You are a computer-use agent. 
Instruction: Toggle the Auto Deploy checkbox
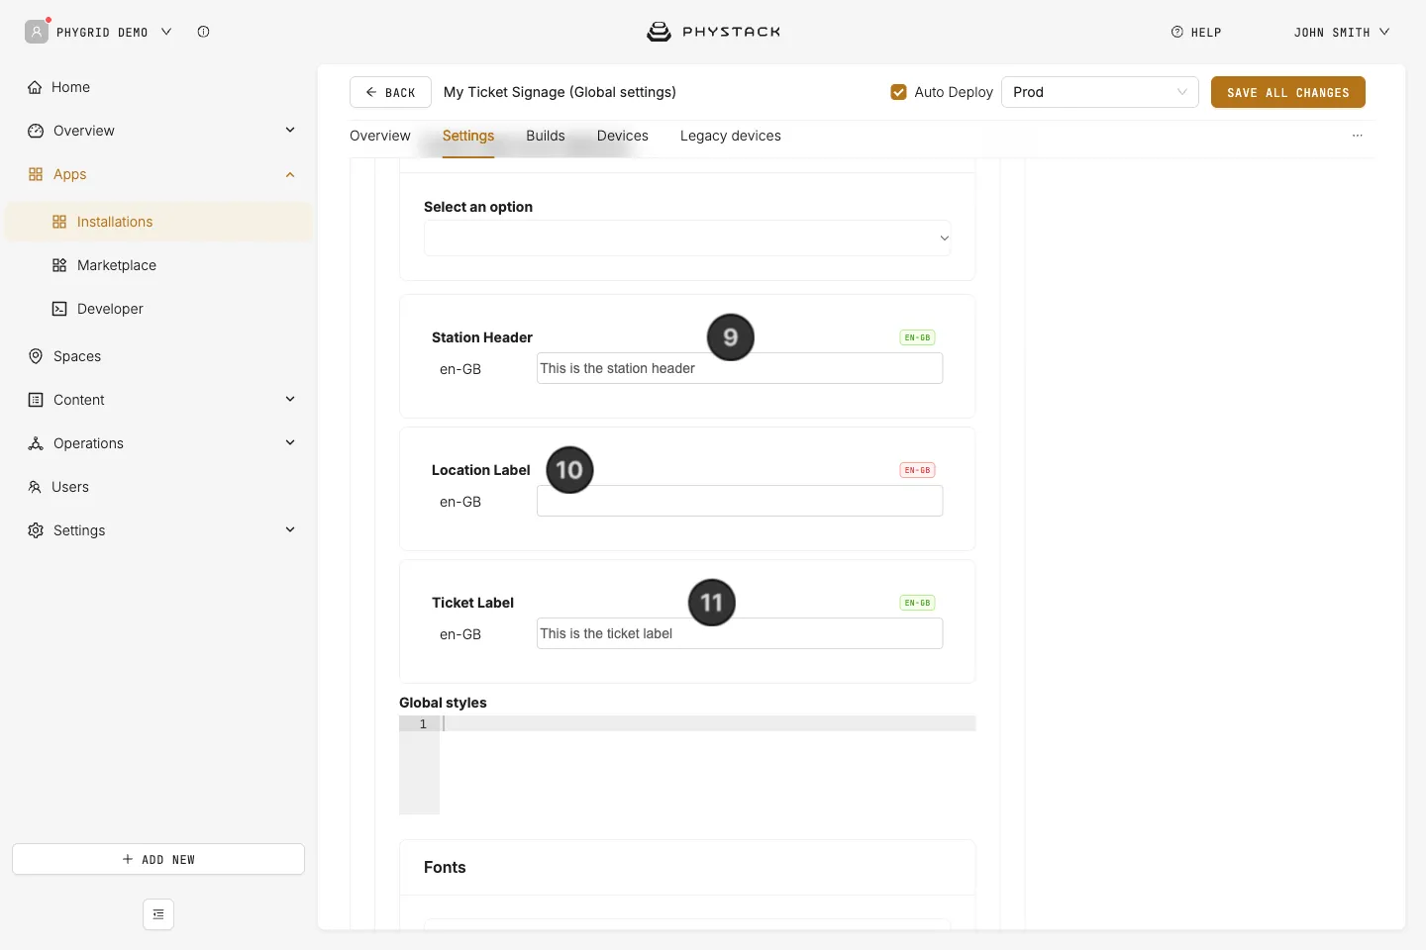[899, 92]
